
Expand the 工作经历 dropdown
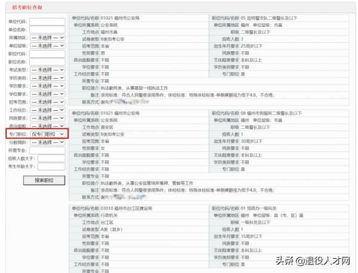tap(48, 110)
